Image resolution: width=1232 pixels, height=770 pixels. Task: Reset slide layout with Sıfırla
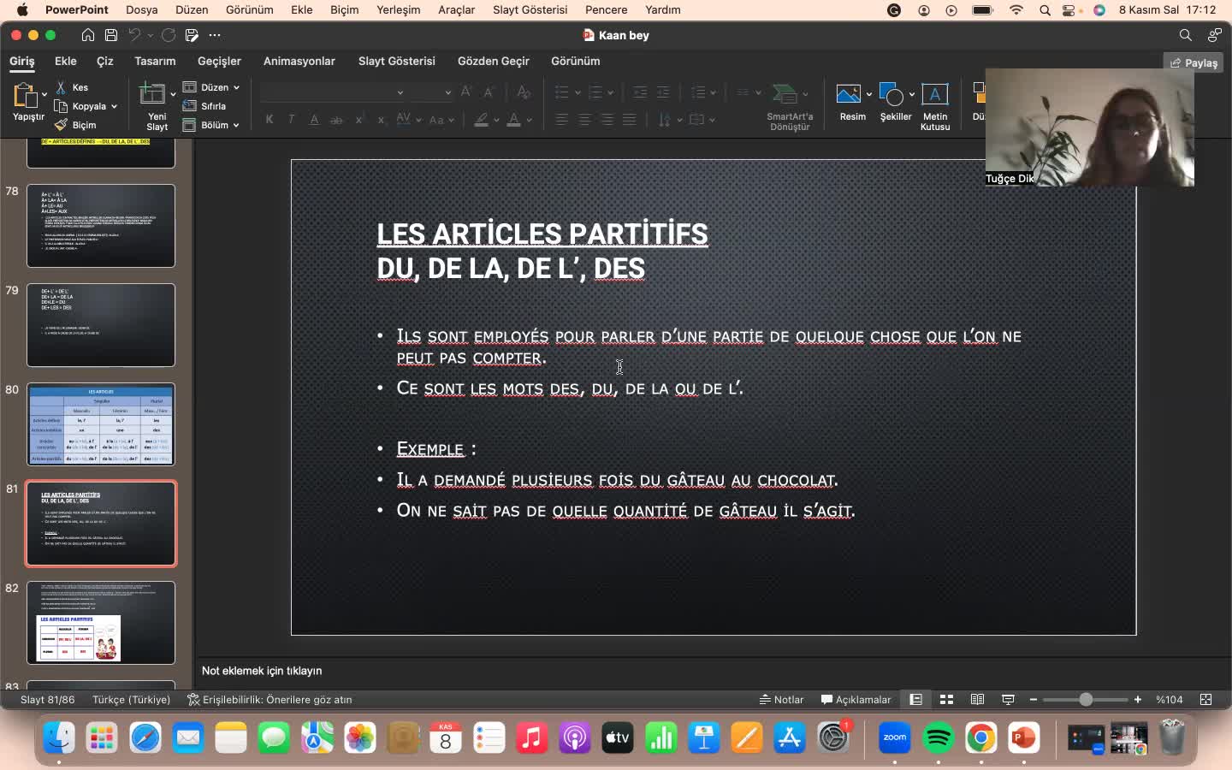(x=205, y=106)
